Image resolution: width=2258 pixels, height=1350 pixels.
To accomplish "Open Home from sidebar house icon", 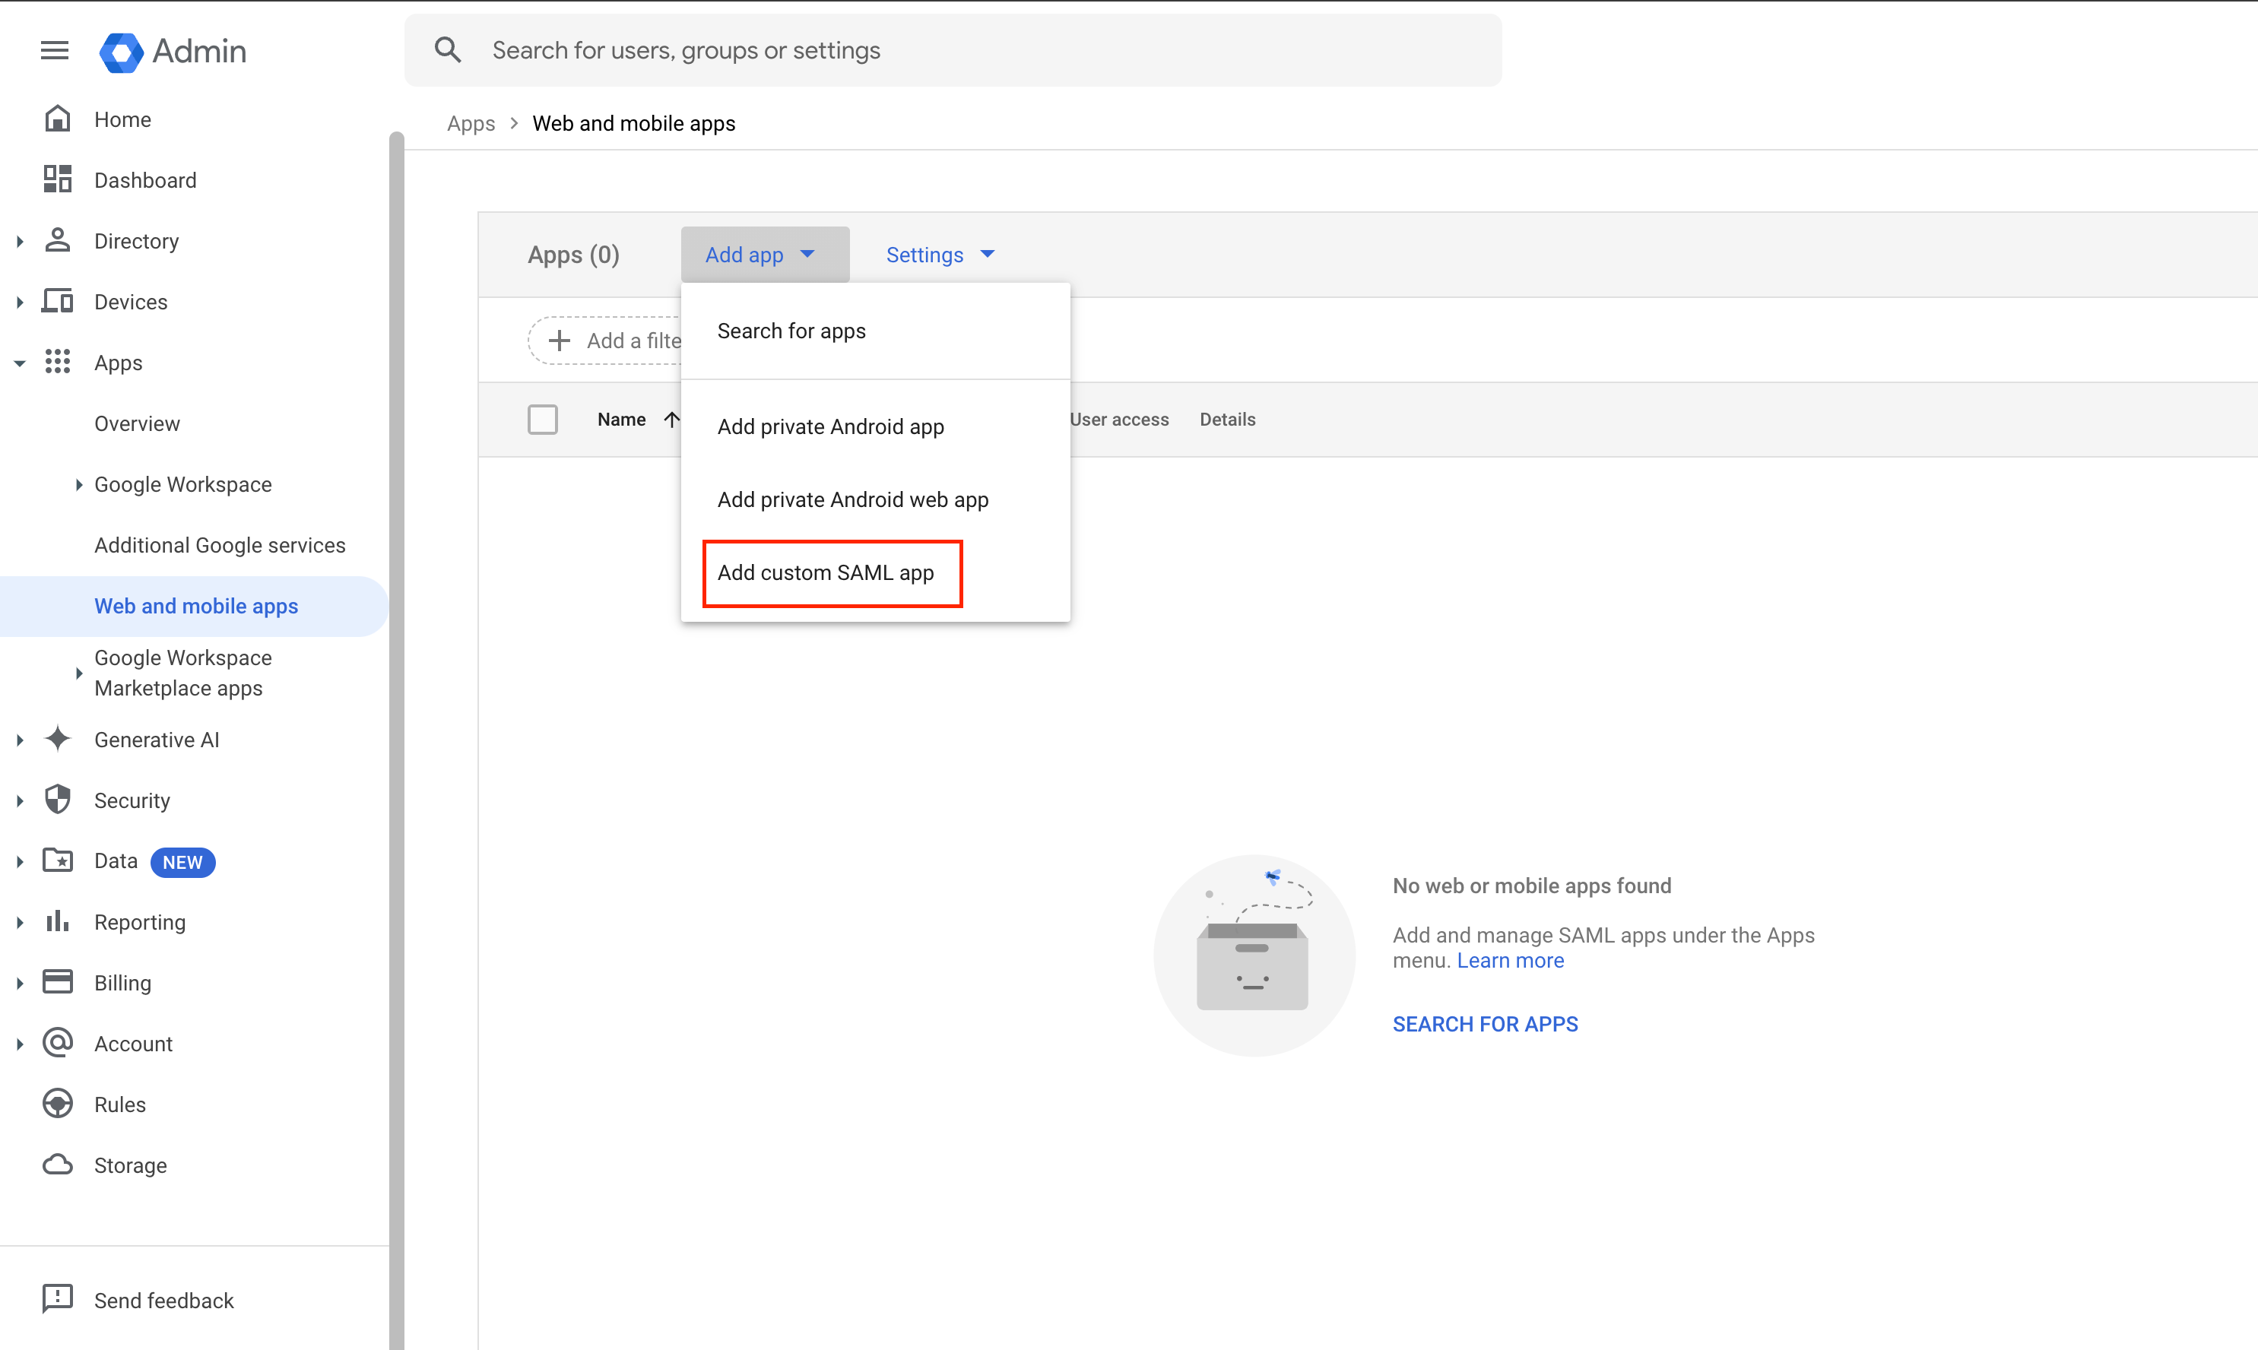I will point(57,119).
